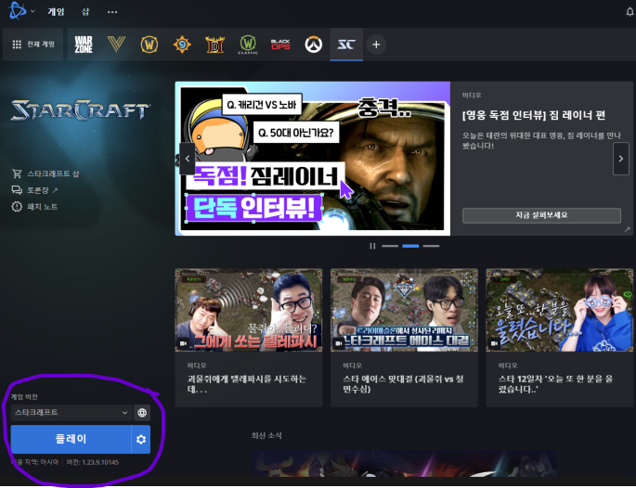This screenshot has height=488, width=636.
Task: Open the 울렸습니다 video thumbnail
Action: coord(560,310)
